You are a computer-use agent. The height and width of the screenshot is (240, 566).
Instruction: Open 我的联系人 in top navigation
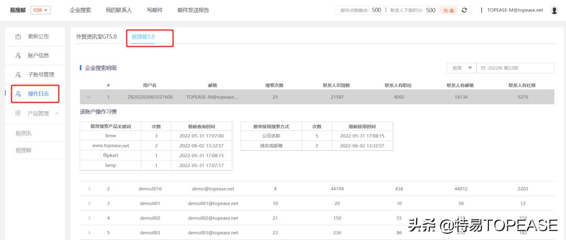point(119,10)
